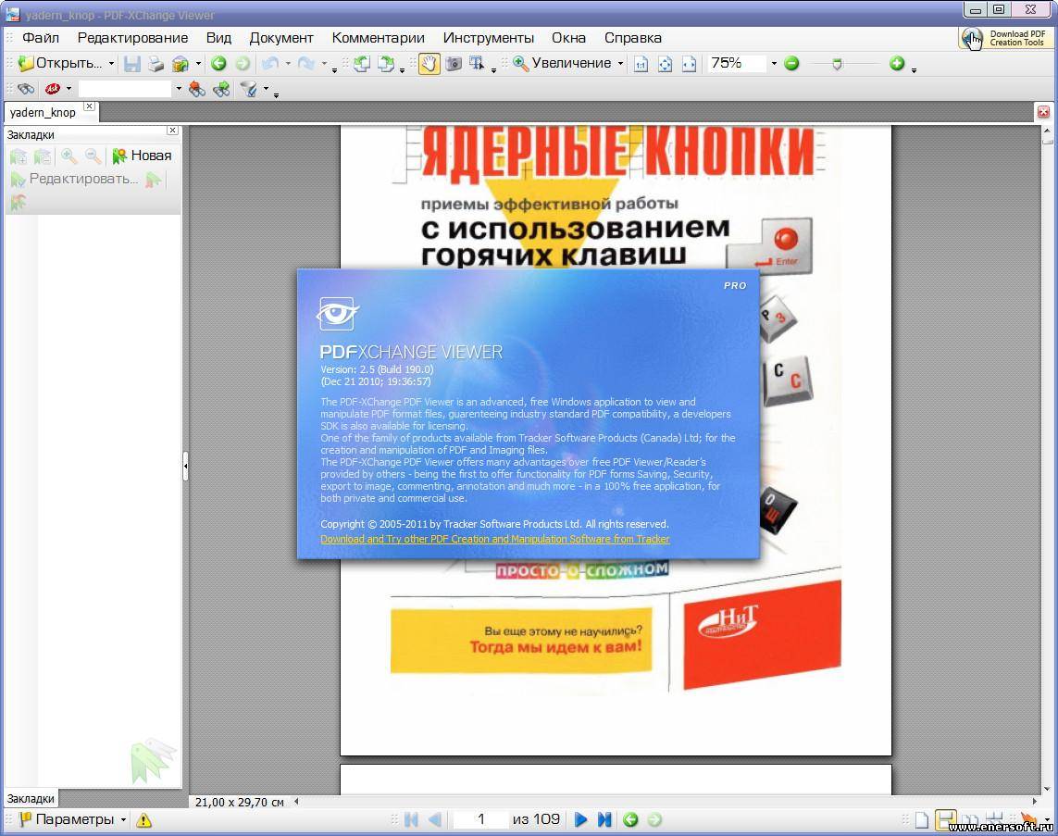Viewport: 1058px width, 836px height.
Task: Open the Redo history dropdown arrow
Action: click(x=325, y=64)
